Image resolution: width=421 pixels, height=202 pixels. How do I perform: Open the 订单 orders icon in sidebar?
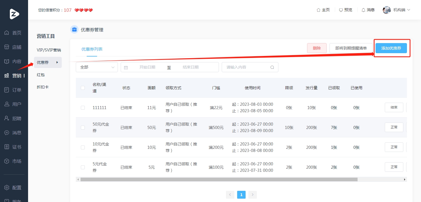click(x=7, y=90)
